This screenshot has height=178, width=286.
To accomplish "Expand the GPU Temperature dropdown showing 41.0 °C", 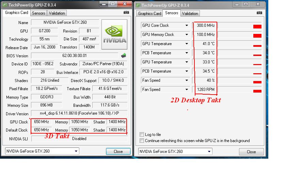I will pyautogui.click(x=187, y=44).
